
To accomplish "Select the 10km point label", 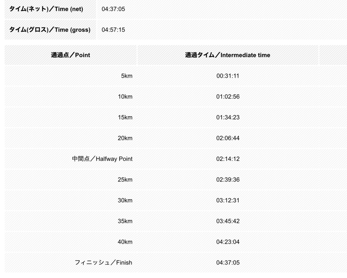I will 125,97.
